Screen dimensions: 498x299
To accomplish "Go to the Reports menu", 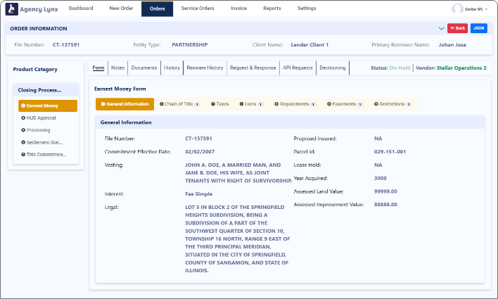I will click(x=271, y=8).
